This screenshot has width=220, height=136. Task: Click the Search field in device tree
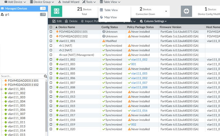point(21,76)
